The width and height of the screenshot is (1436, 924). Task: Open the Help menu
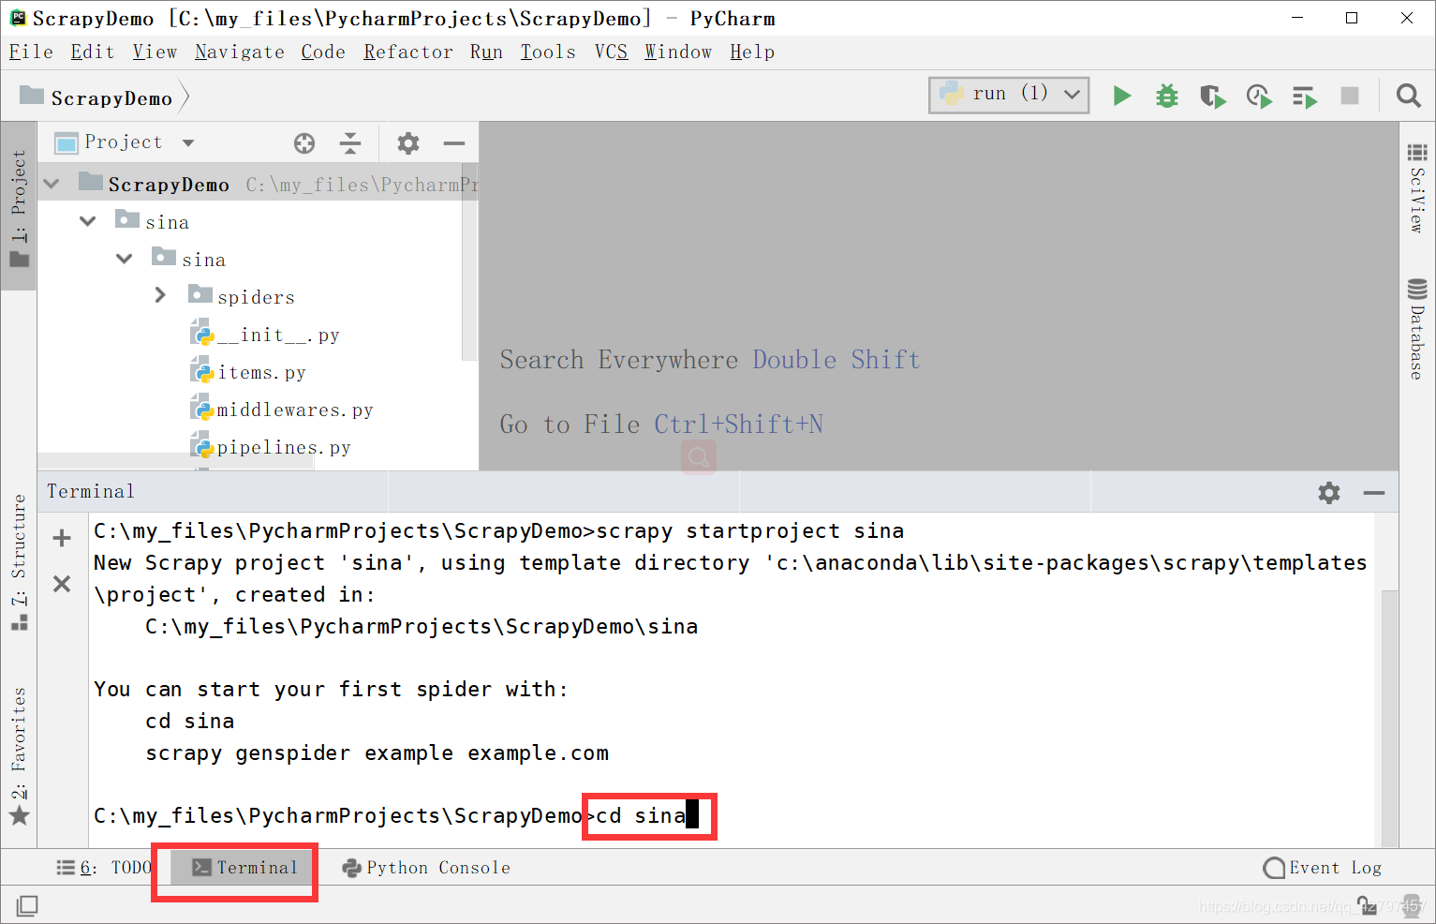click(x=752, y=52)
